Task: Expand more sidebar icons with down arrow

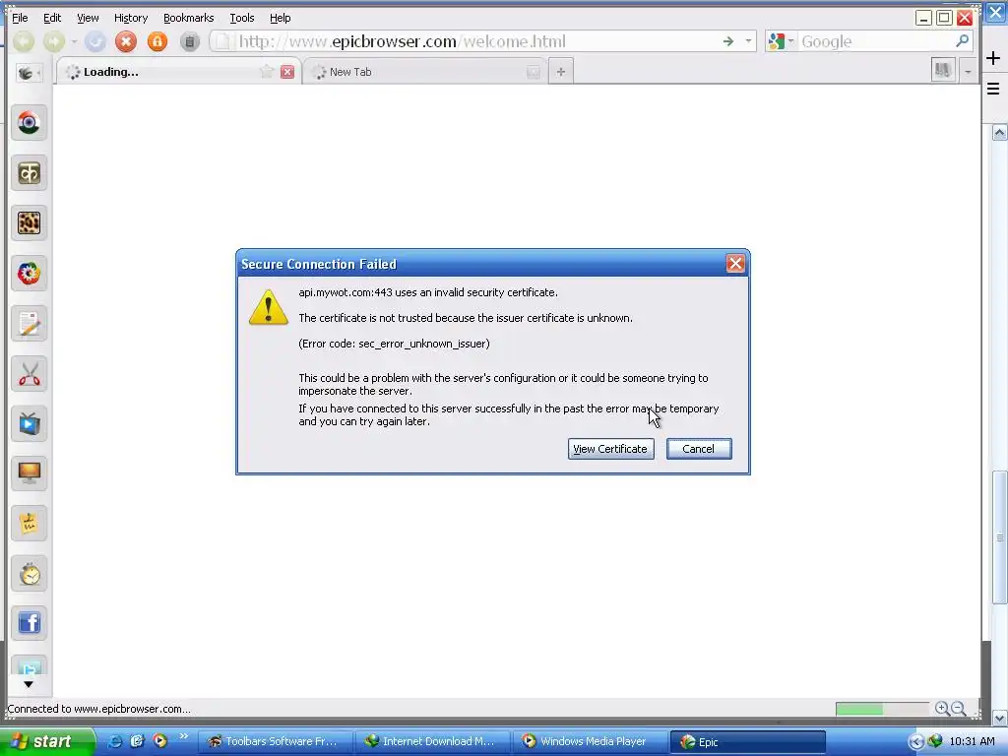Action: click(x=29, y=685)
